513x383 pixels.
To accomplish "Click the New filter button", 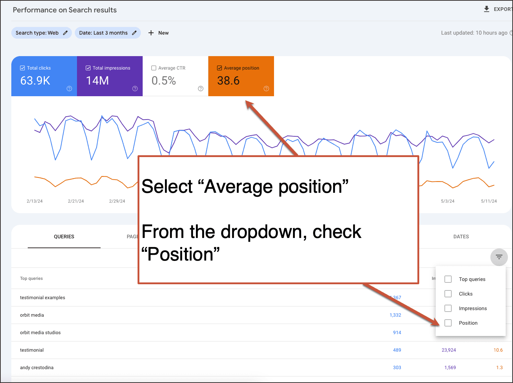I will point(158,33).
